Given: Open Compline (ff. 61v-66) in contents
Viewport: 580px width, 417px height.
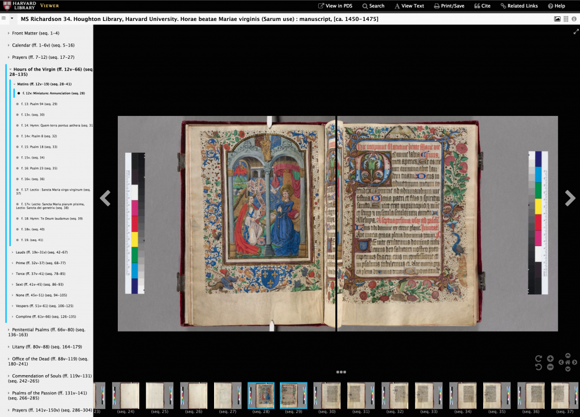Looking at the screenshot, I should [46, 316].
